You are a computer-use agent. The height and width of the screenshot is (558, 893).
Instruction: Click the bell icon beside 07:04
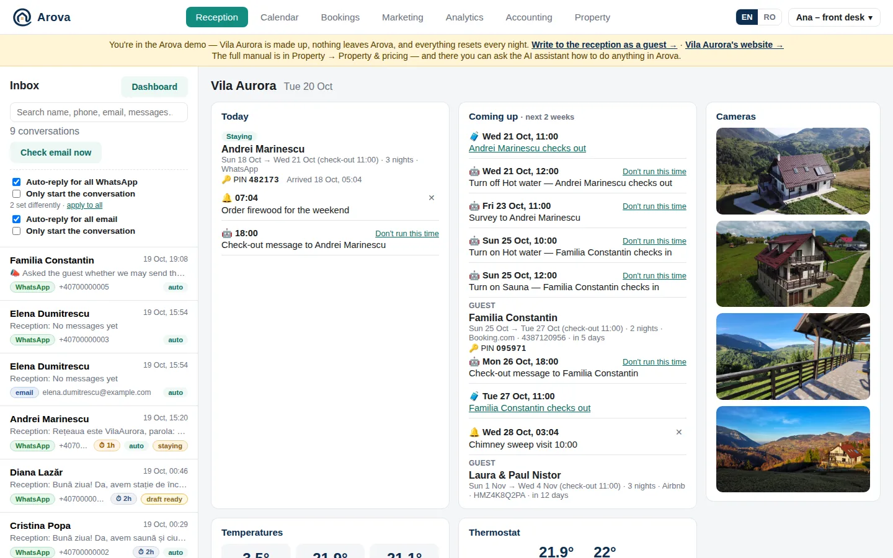click(226, 198)
